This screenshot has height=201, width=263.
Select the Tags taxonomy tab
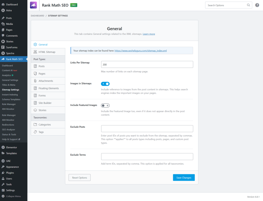(x=48, y=132)
